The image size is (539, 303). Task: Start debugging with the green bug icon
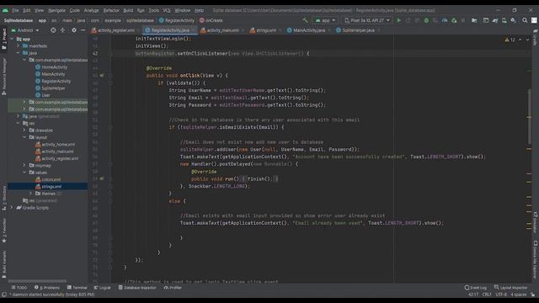click(x=426, y=20)
